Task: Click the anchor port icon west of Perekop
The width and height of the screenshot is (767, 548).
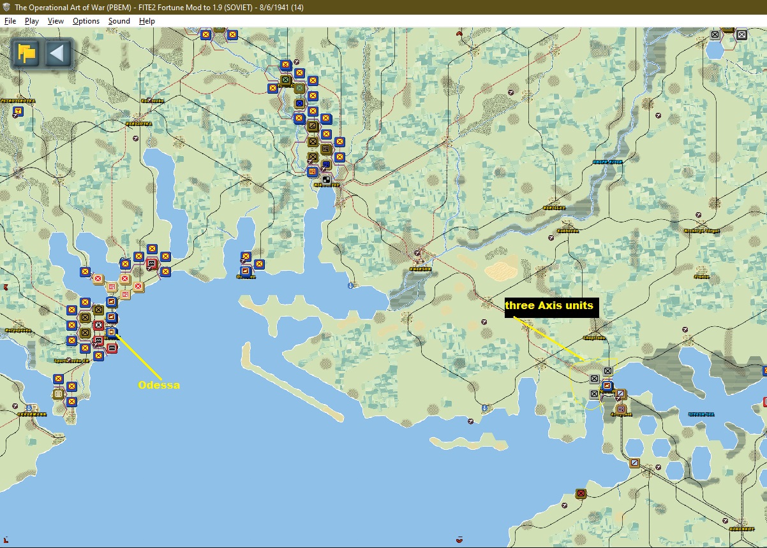Action: click(486, 407)
